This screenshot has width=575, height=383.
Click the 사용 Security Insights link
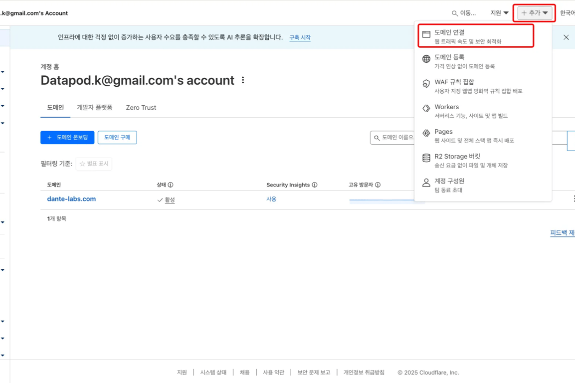(x=271, y=199)
